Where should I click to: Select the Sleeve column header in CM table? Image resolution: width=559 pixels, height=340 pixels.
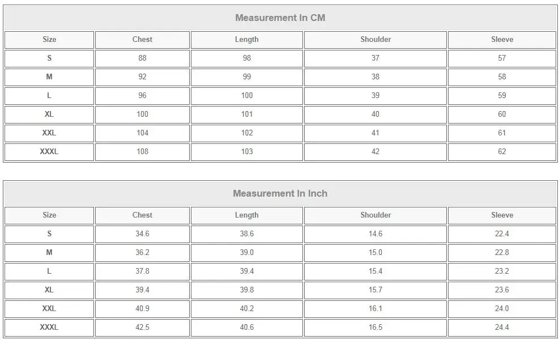pos(502,40)
